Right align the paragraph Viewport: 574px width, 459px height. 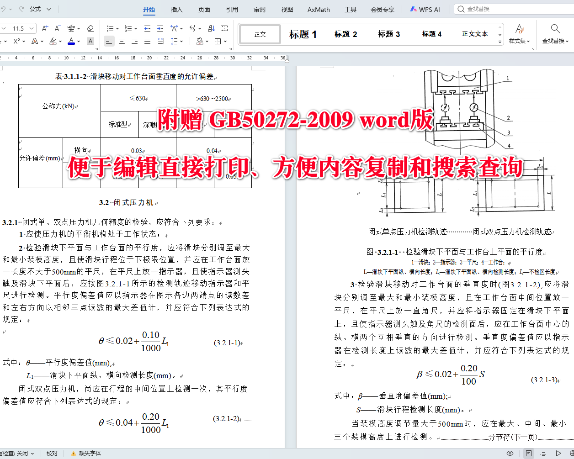click(x=134, y=41)
